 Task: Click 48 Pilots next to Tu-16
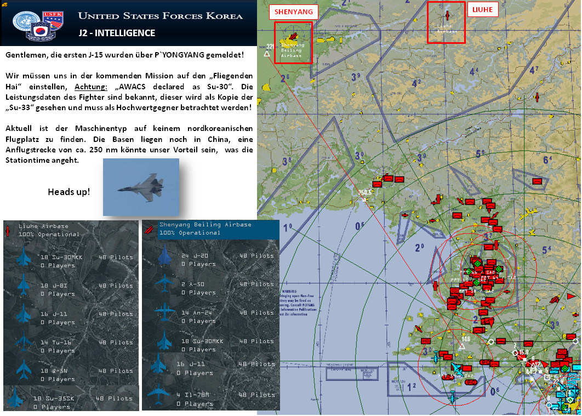116,342
